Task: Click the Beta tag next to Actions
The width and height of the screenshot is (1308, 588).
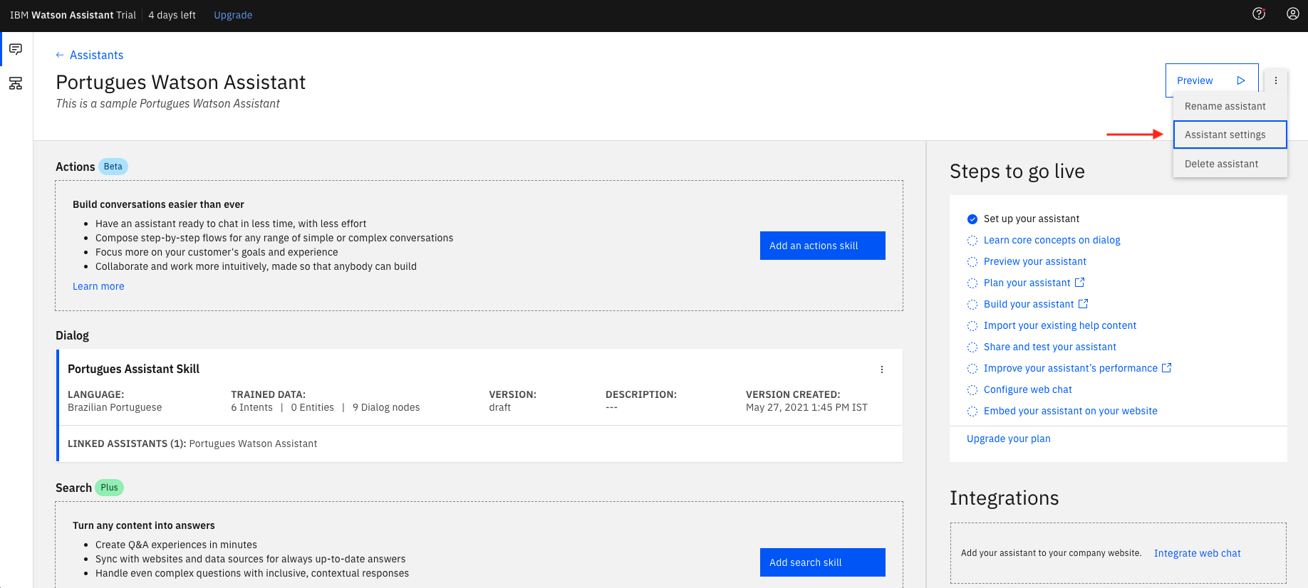Action: pyautogui.click(x=113, y=167)
